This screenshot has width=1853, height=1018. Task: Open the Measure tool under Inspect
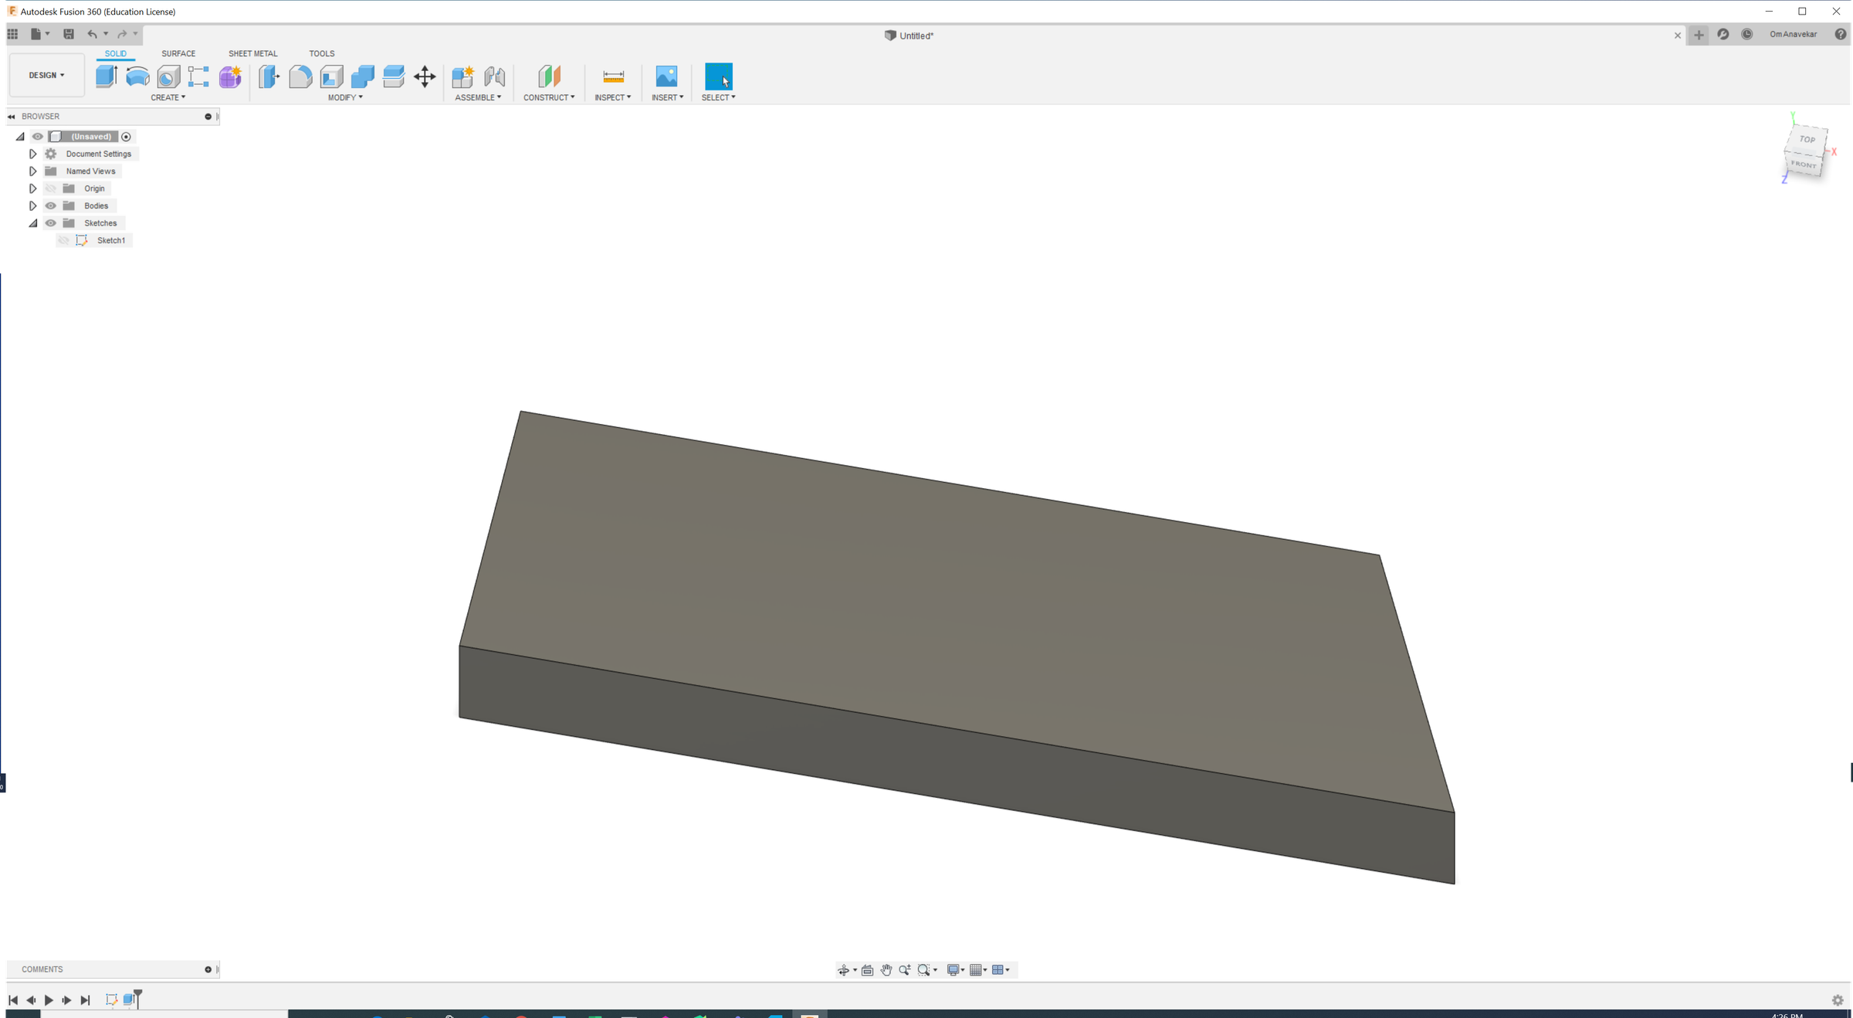[x=612, y=76]
